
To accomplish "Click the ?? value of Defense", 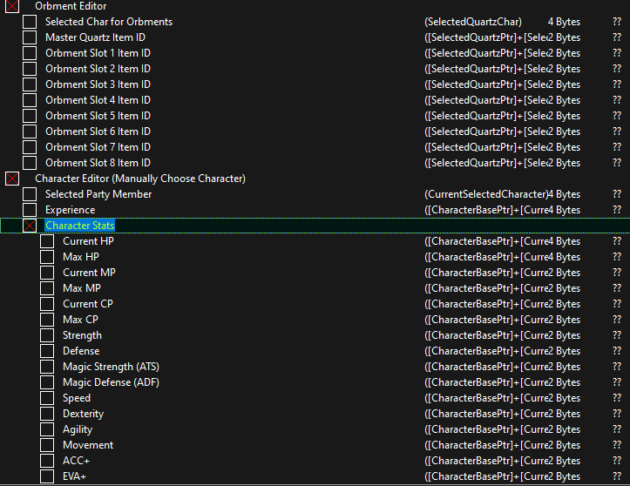I will coord(617,351).
